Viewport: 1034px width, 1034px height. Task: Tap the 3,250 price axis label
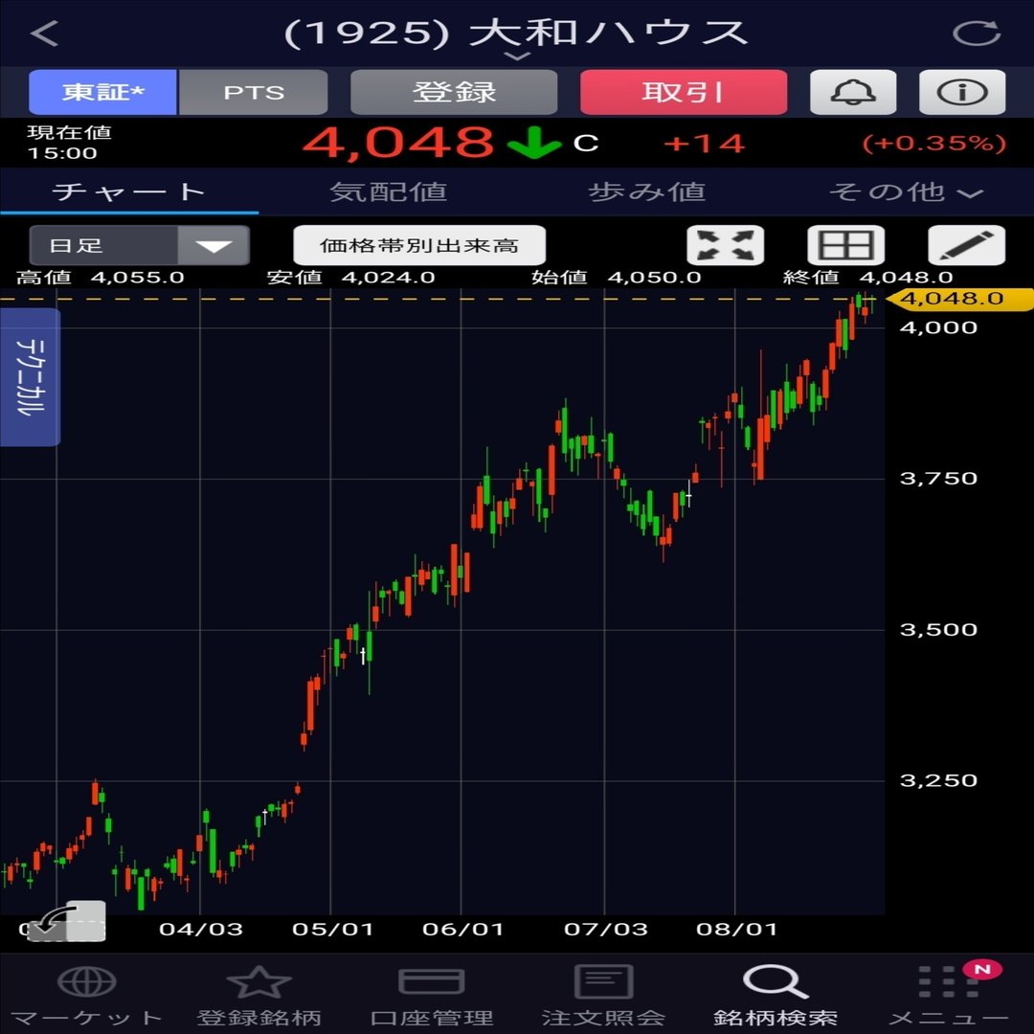pos(938,780)
